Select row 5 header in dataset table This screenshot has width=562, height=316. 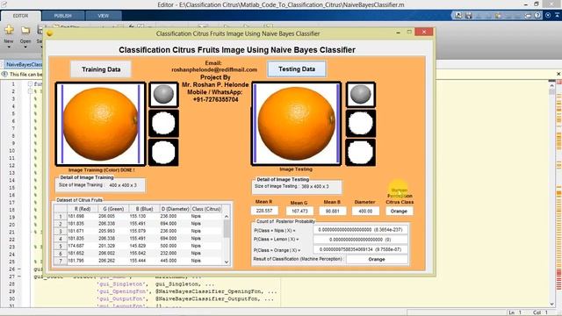pos(61,246)
